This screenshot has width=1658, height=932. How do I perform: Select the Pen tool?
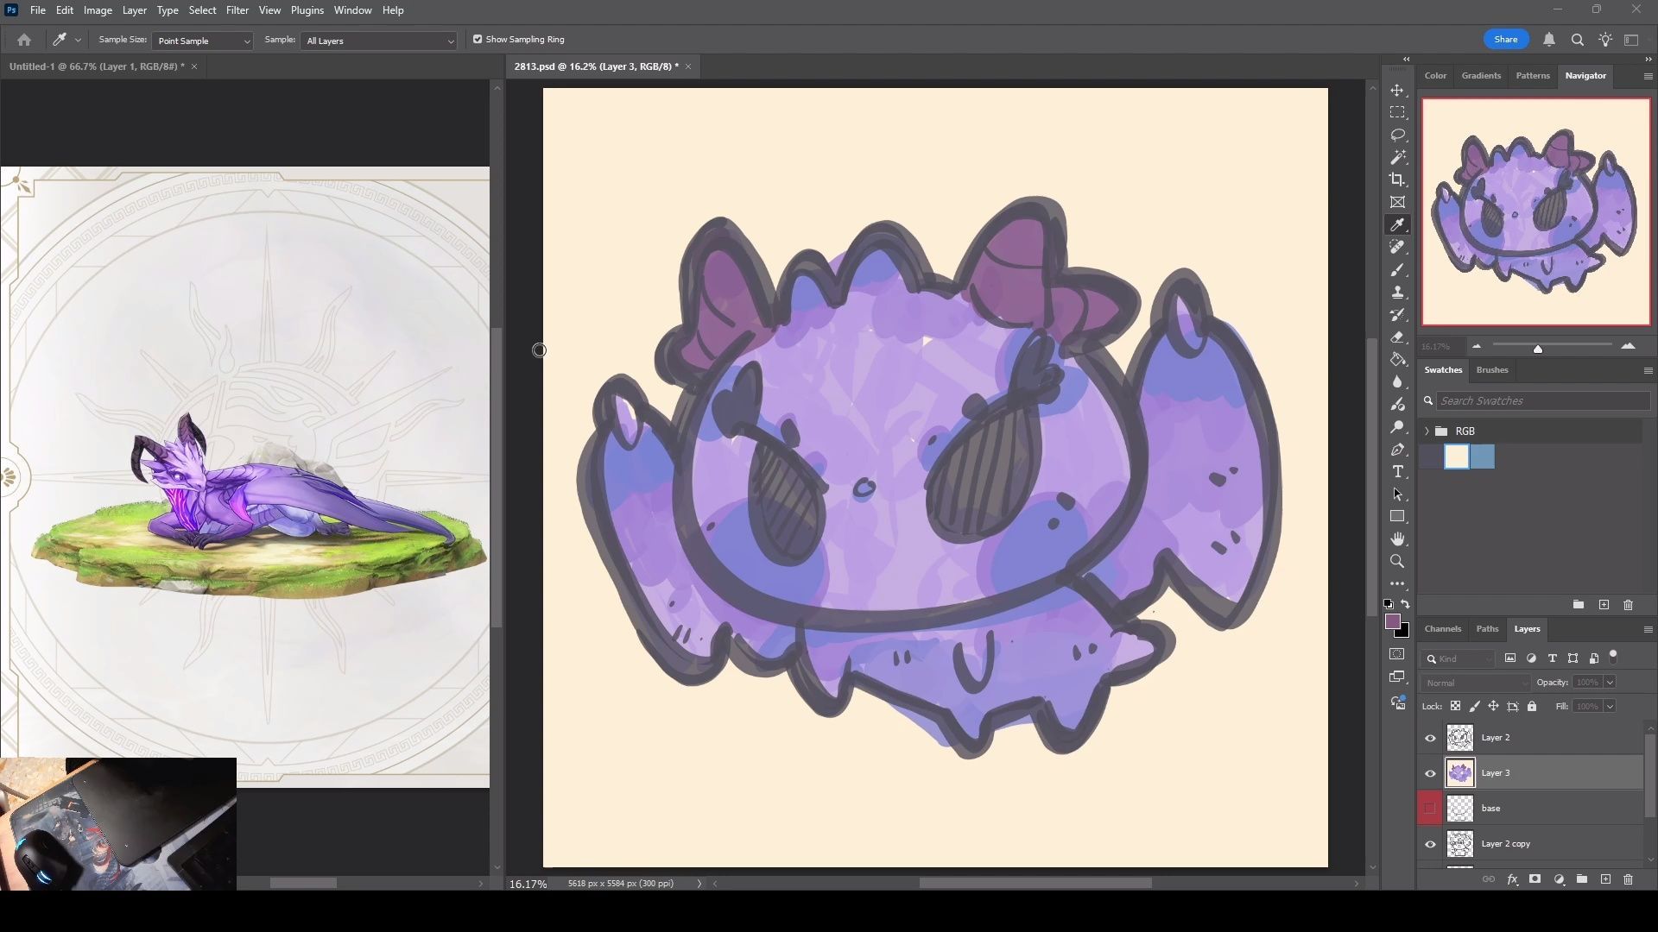point(1397,450)
